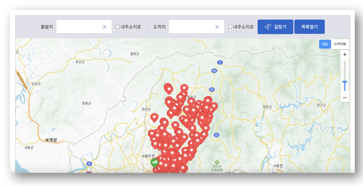The height and width of the screenshot is (186, 363).
Task: Click the 연천군 map label
Action: pyautogui.click(x=146, y=109)
